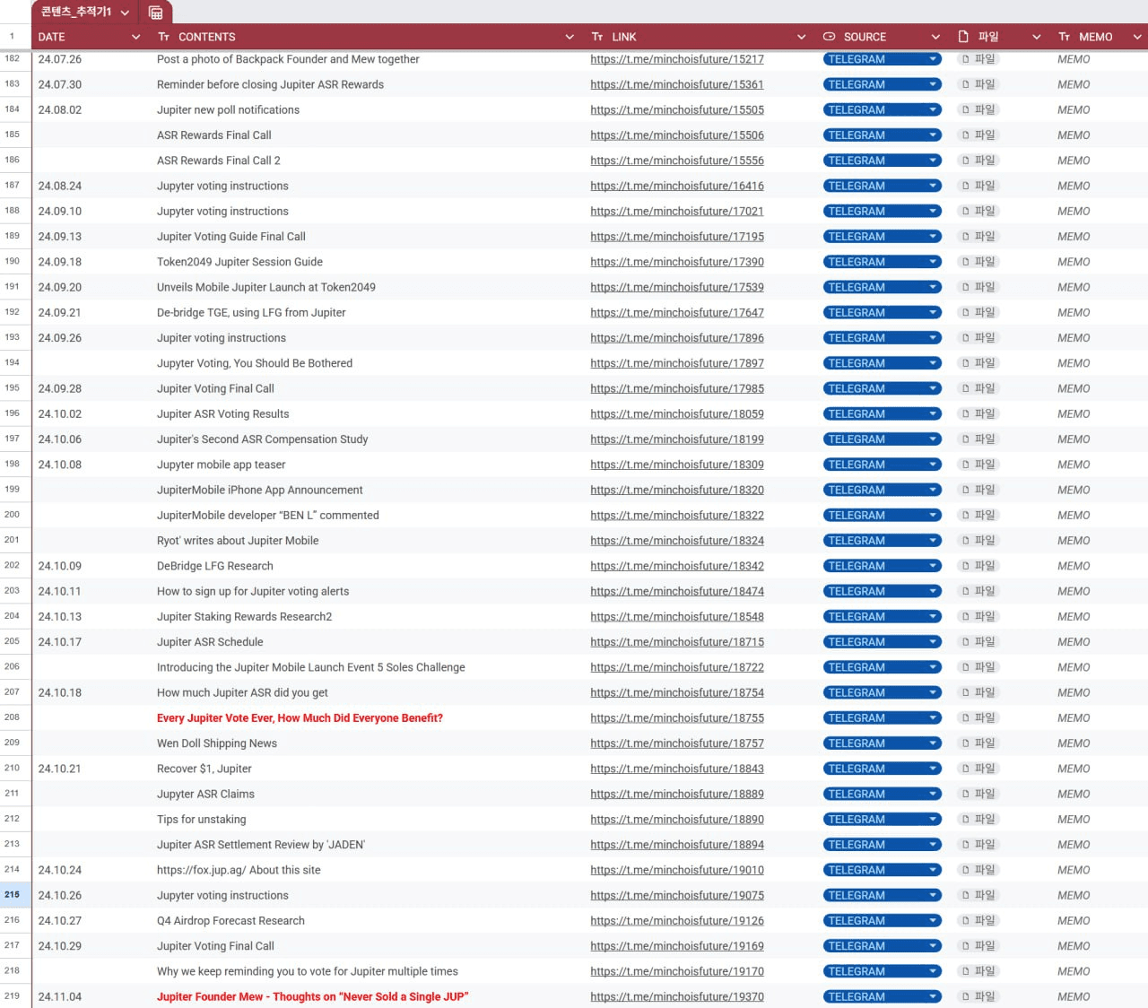Viewport: 1148px width, 1008px height.
Task: Select date cell 24.07.26
Action: click(60, 59)
